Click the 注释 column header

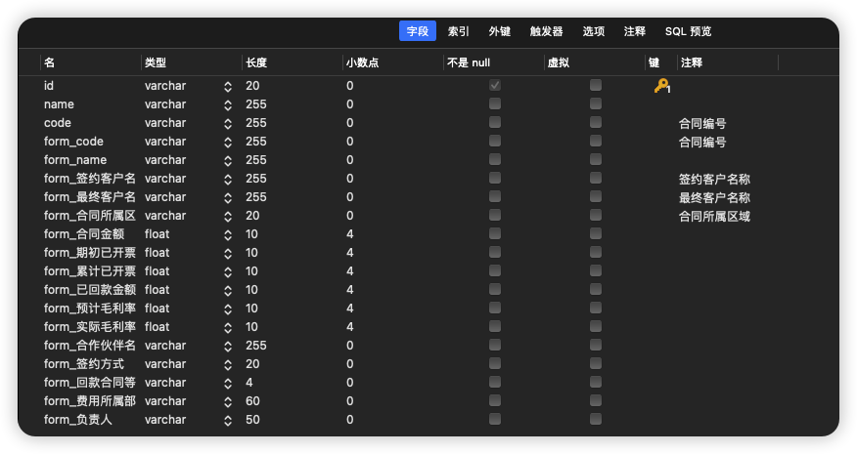coord(692,62)
